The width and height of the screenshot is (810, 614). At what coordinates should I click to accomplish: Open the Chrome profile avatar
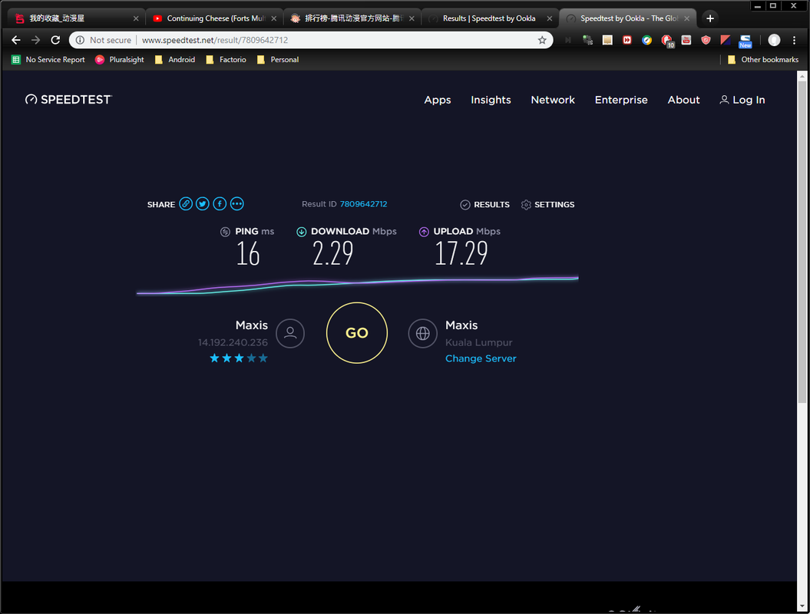coord(774,40)
